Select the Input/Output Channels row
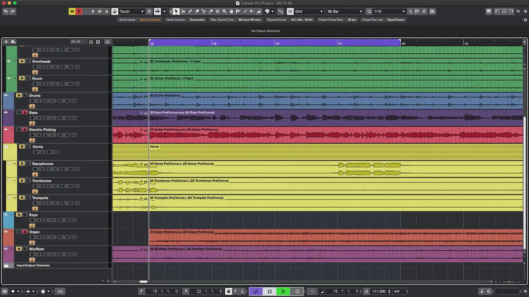This screenshot has height=297, width=529. [33, 265]
